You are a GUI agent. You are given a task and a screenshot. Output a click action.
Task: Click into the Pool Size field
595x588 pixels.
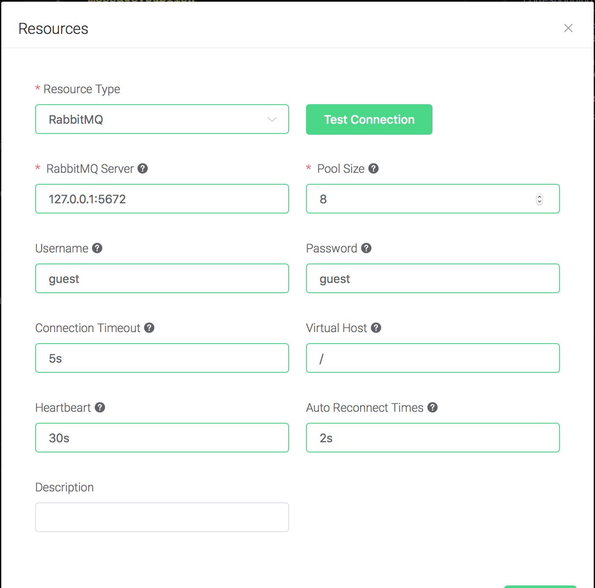pos(433,199)
